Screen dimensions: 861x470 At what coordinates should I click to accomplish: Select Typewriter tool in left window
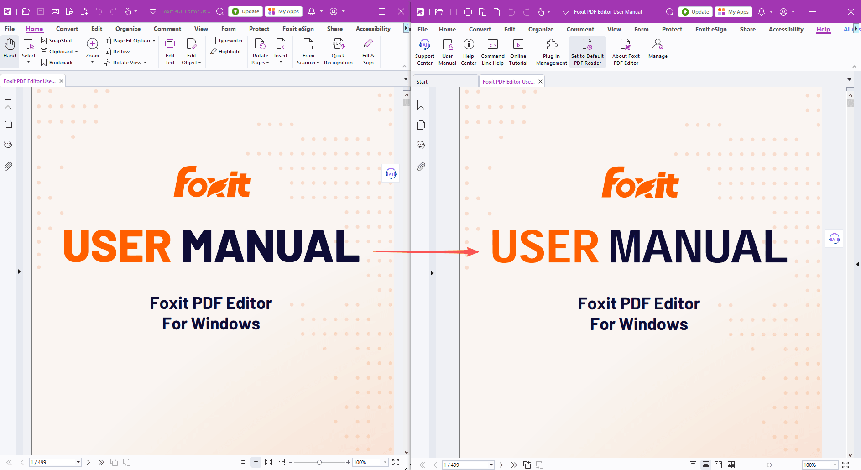click(226, 41)
